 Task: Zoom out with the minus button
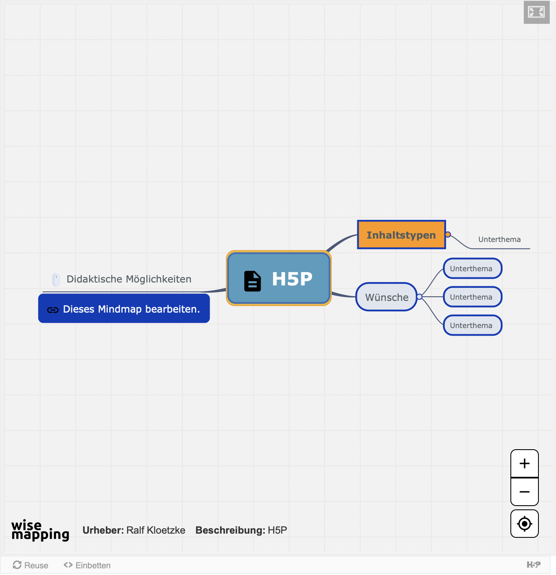[x=524, y=492]
